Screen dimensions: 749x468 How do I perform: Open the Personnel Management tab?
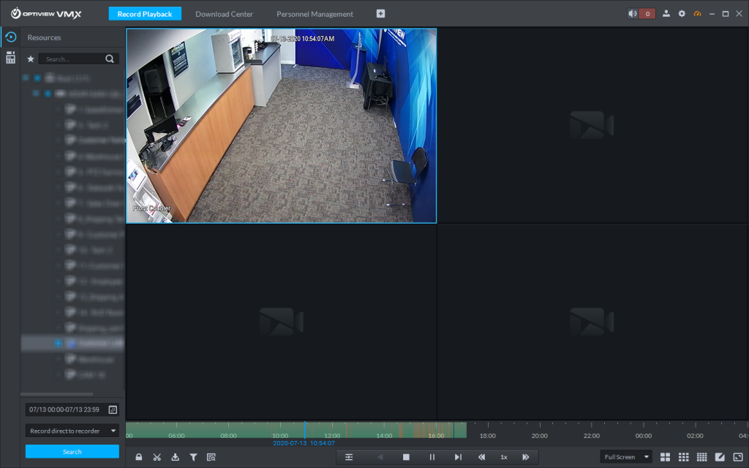(x=315, y=14)
